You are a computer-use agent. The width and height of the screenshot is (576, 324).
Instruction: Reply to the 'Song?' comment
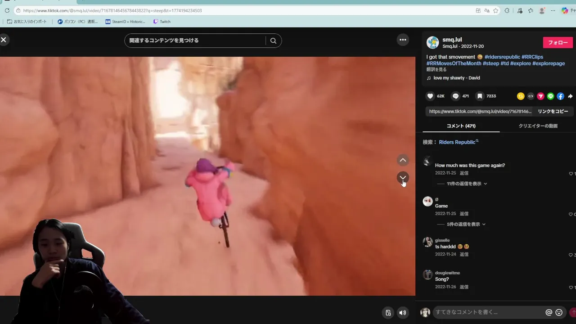click(464, 287)
